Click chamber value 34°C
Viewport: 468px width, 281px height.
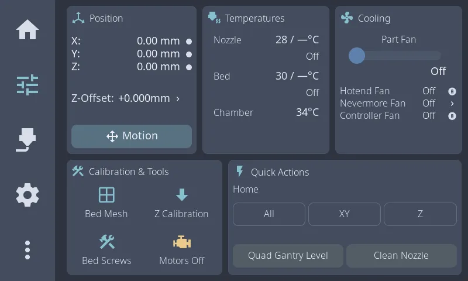pos(307,112)
